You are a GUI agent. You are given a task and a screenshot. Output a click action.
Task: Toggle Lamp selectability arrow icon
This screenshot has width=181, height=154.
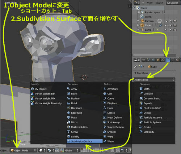tap(171, 30)
